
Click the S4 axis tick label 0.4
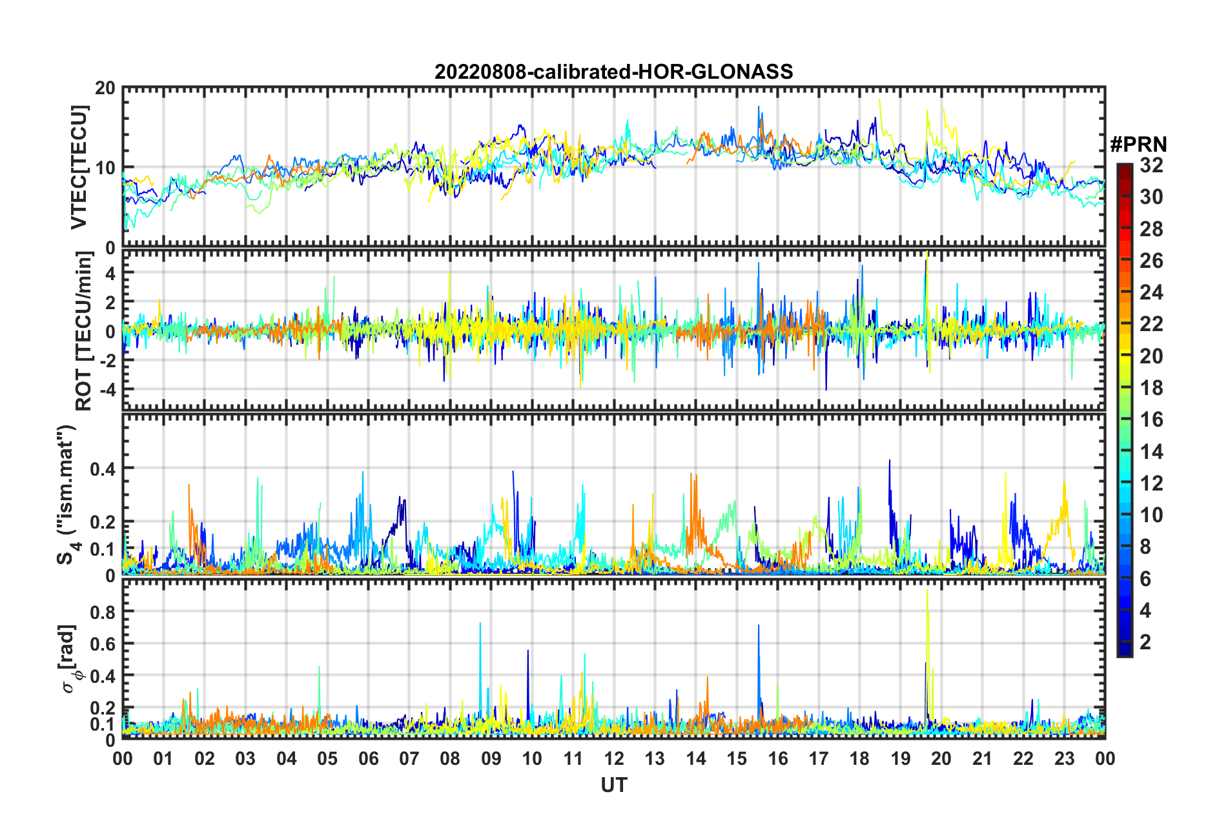[x=103, y=469]
